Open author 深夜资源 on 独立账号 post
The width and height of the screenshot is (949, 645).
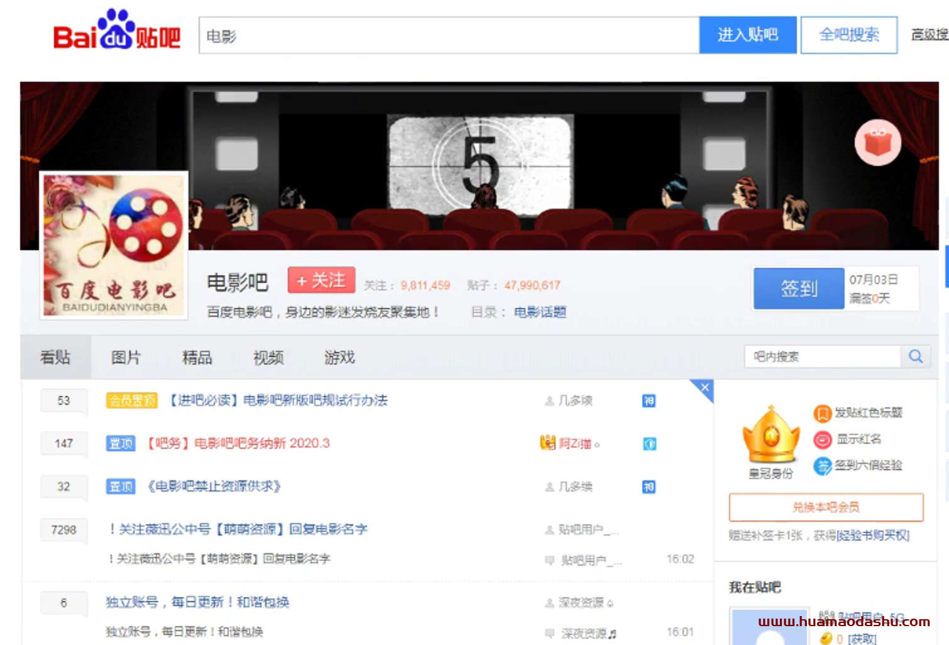click(x=581, y=602)
